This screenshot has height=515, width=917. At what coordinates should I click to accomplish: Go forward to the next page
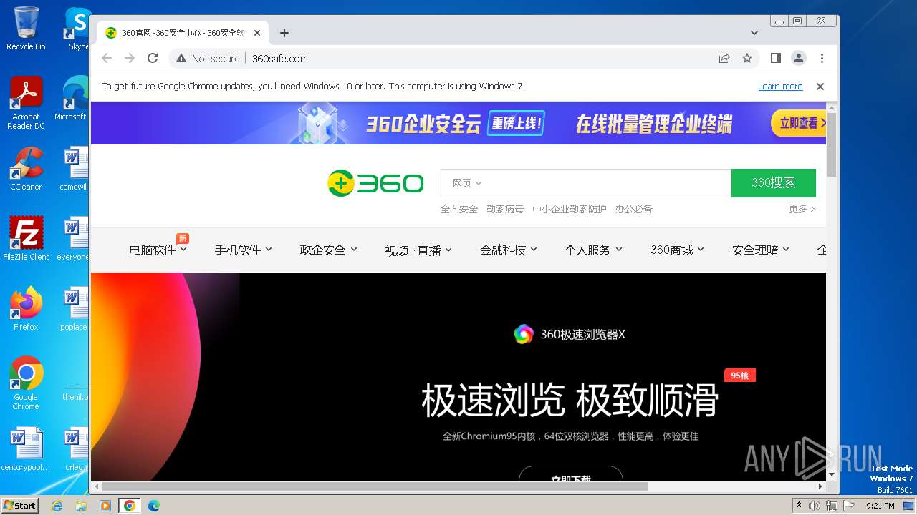point(130,59)
